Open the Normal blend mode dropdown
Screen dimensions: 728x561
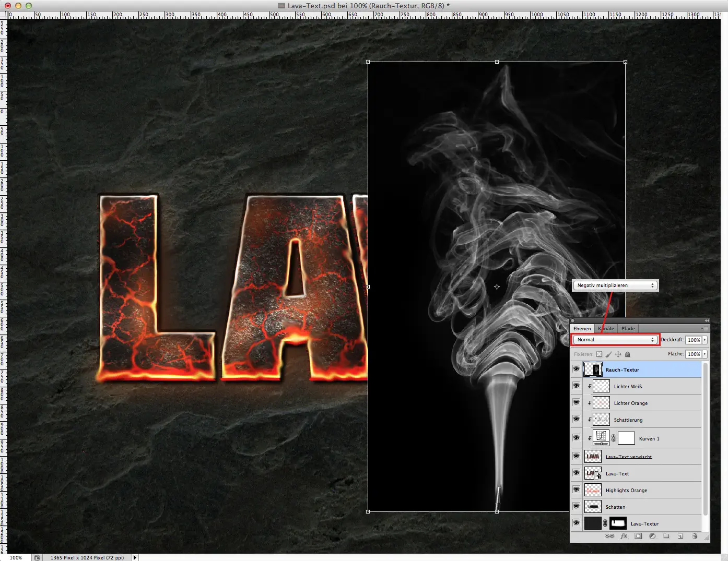click(615, 339)
